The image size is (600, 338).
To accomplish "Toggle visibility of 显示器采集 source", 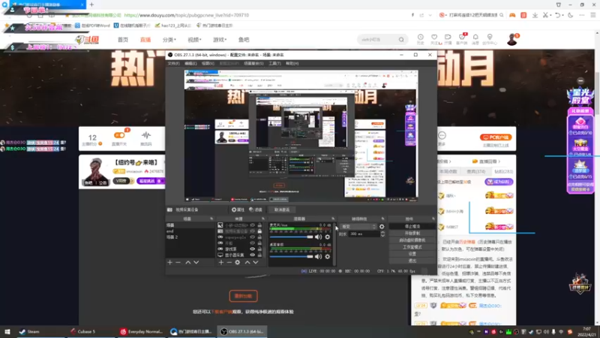I will (x=252, y=255).
